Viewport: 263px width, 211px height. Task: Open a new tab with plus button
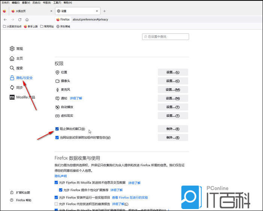click(105, 11)
